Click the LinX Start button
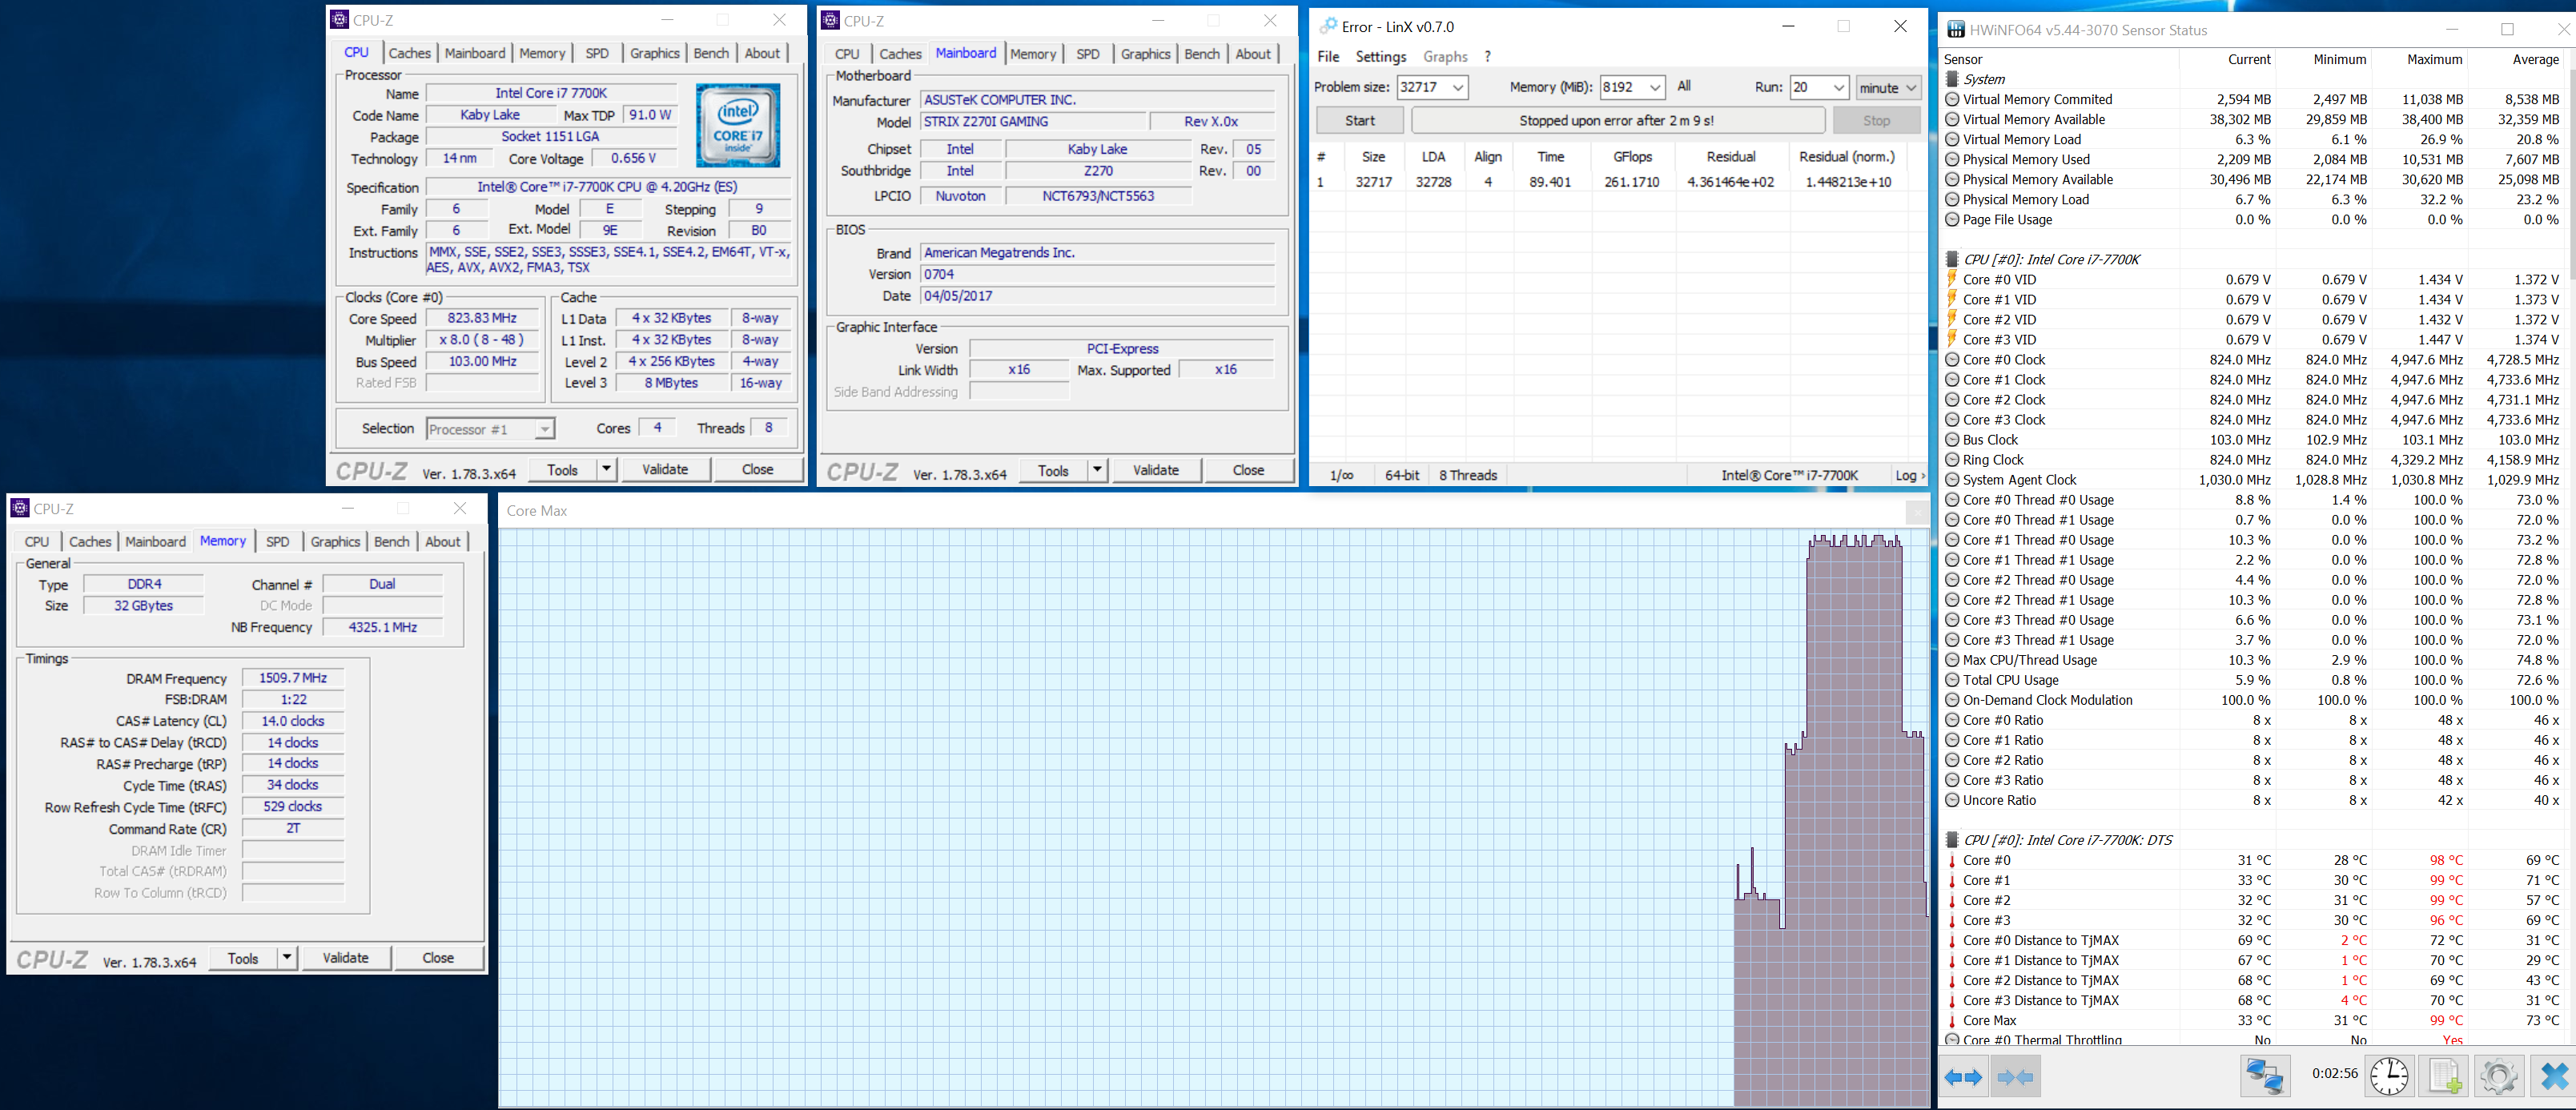 pyautogui.click(x=1360, y=120)
